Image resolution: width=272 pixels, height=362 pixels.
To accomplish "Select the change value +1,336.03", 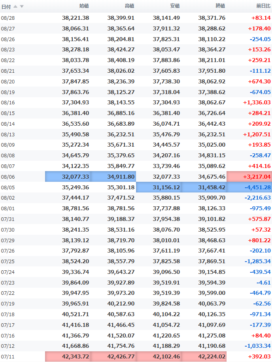I will coord(257,102).
